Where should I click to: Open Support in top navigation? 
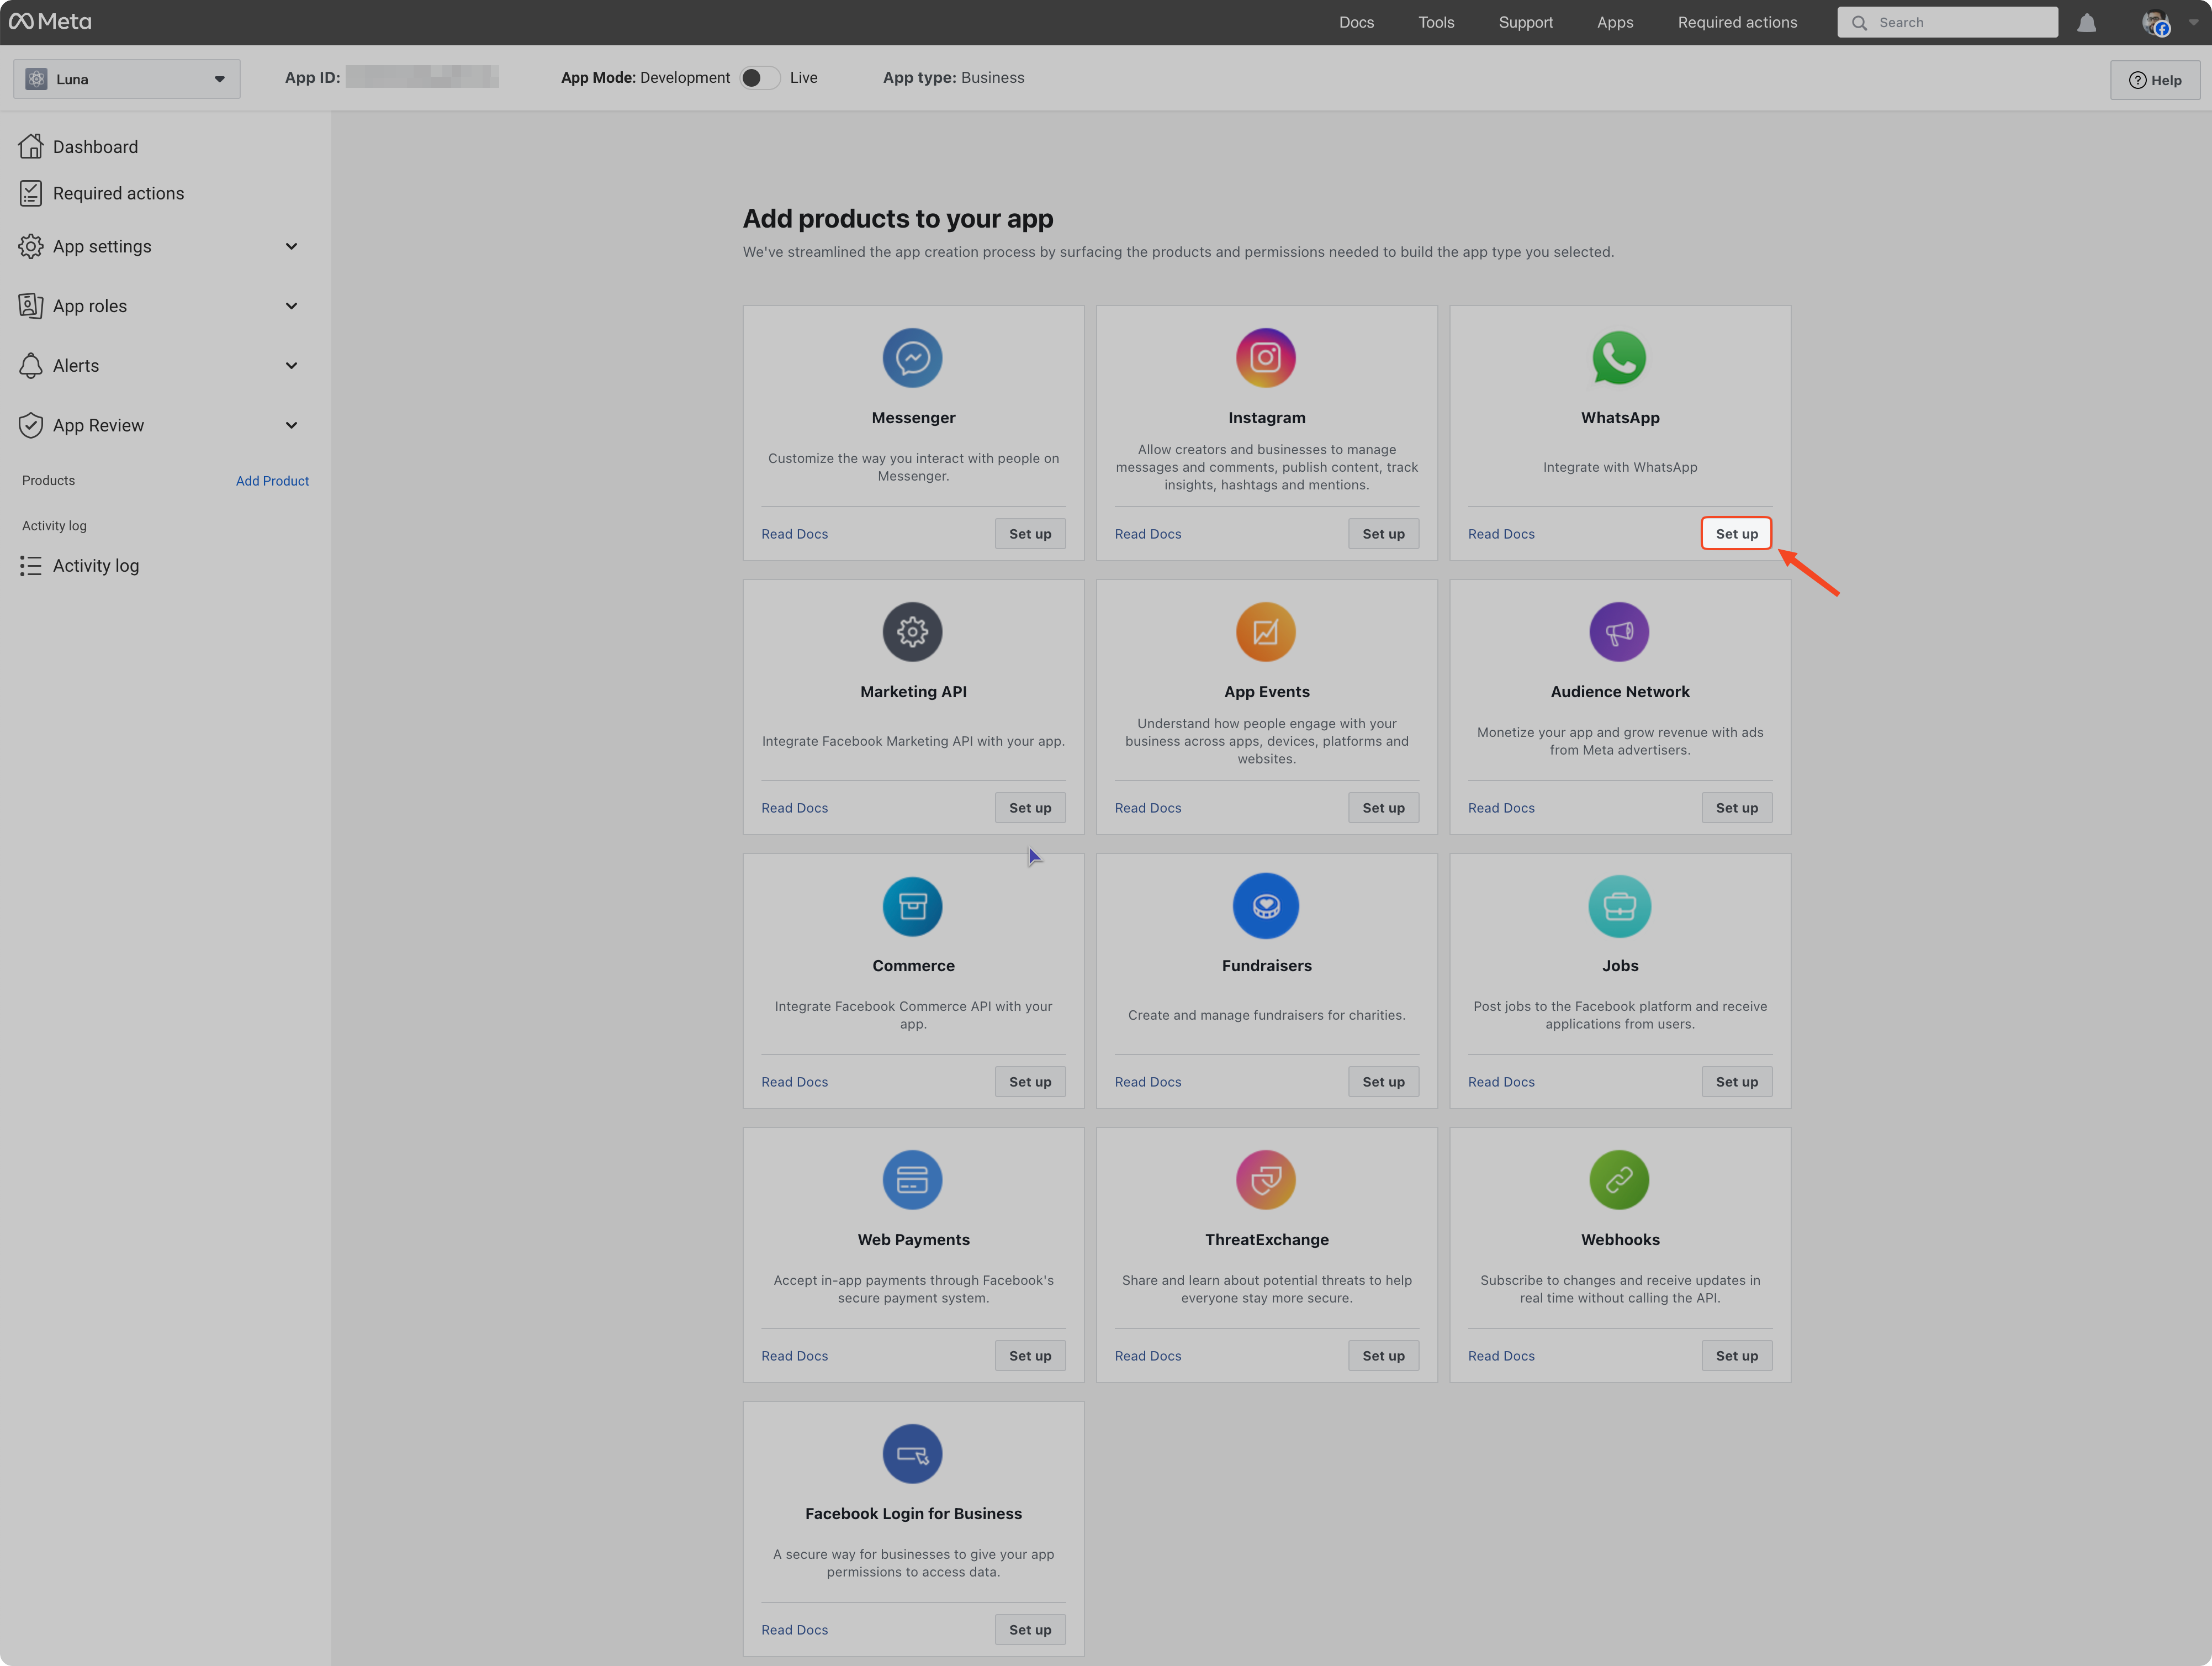(x=1525, y=22)
